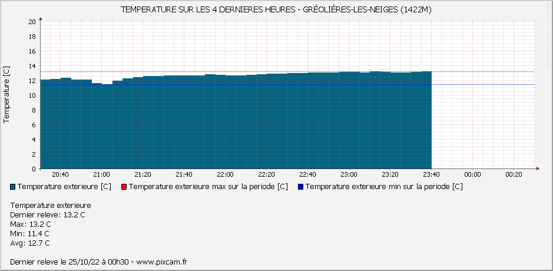
Task: Click the 20 value on the Y axis
Action: click(32, 22)
